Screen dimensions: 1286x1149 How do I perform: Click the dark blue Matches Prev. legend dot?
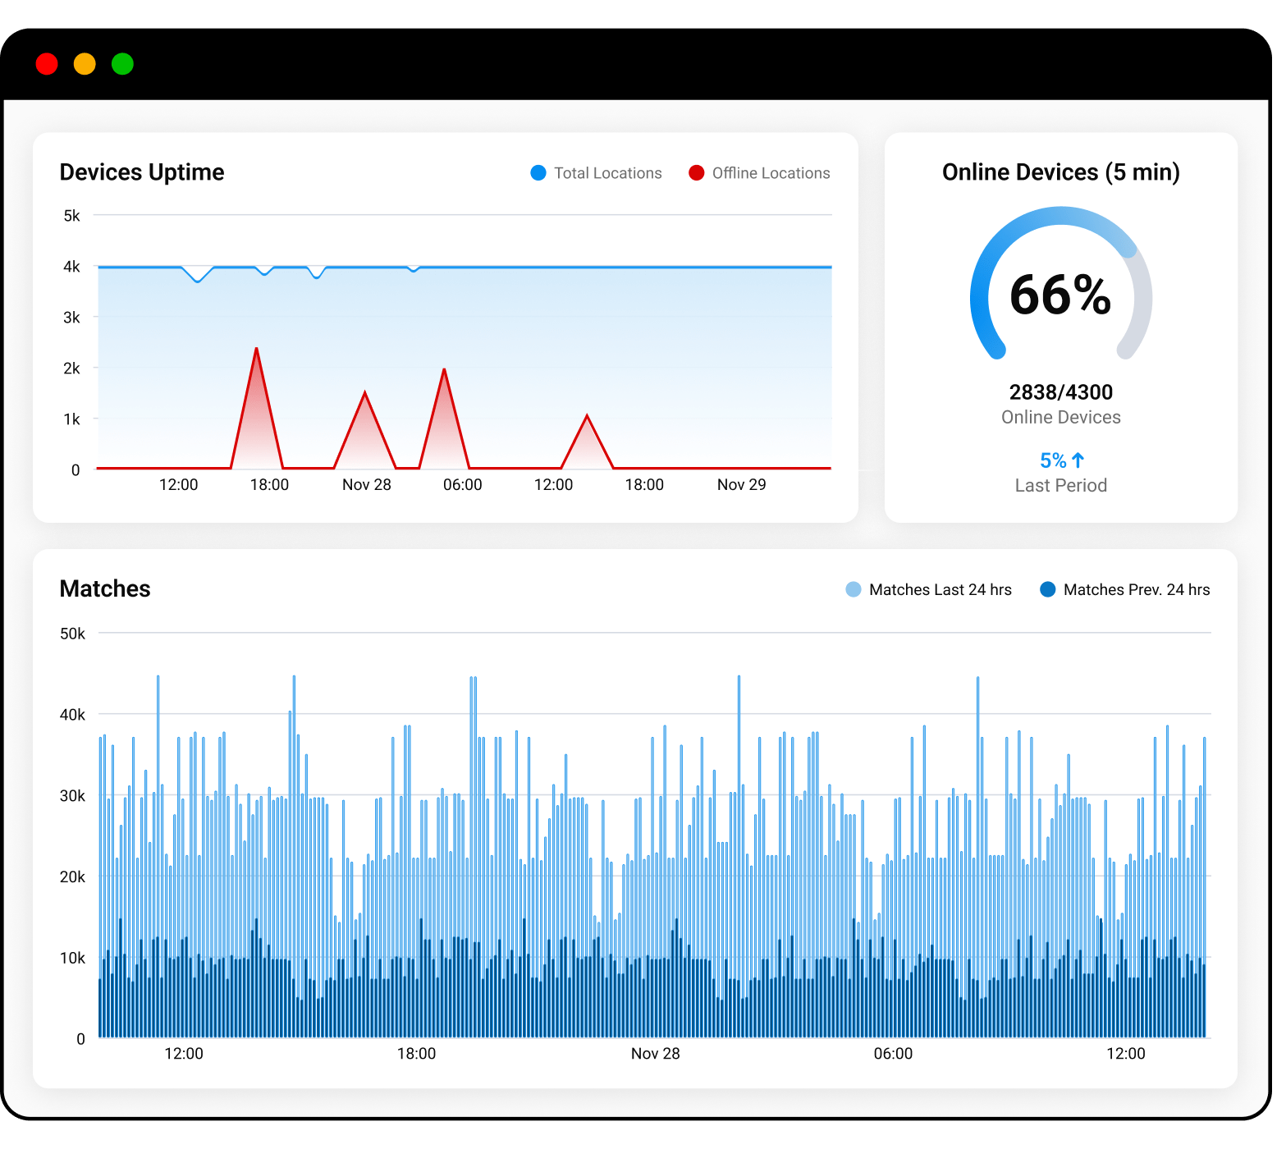pos(1048,589)
